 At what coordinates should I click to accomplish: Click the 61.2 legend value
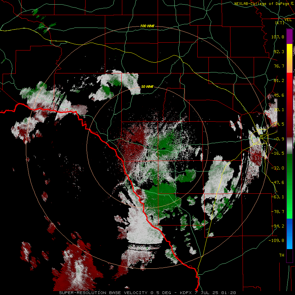pyautogui.click(x=279, y=81)
